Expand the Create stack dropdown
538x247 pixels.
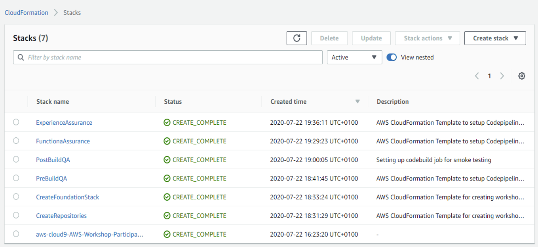pyautogui.click(x=495, y=38)
